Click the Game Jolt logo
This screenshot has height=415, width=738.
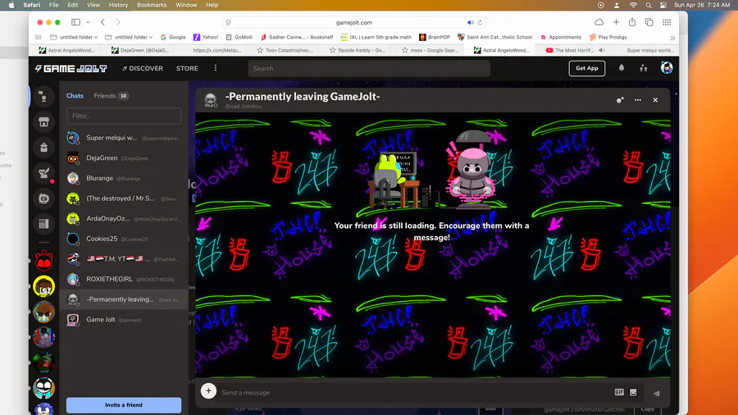71,69
